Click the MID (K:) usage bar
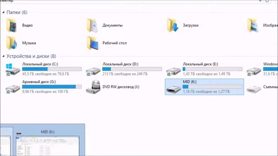 pos(212,87)
